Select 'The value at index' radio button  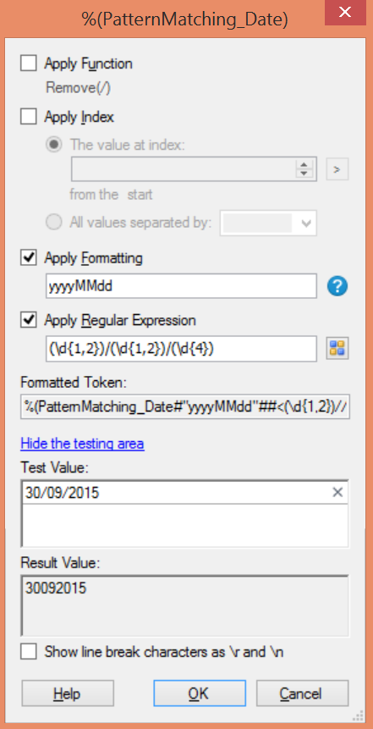[x=54, y=145]
